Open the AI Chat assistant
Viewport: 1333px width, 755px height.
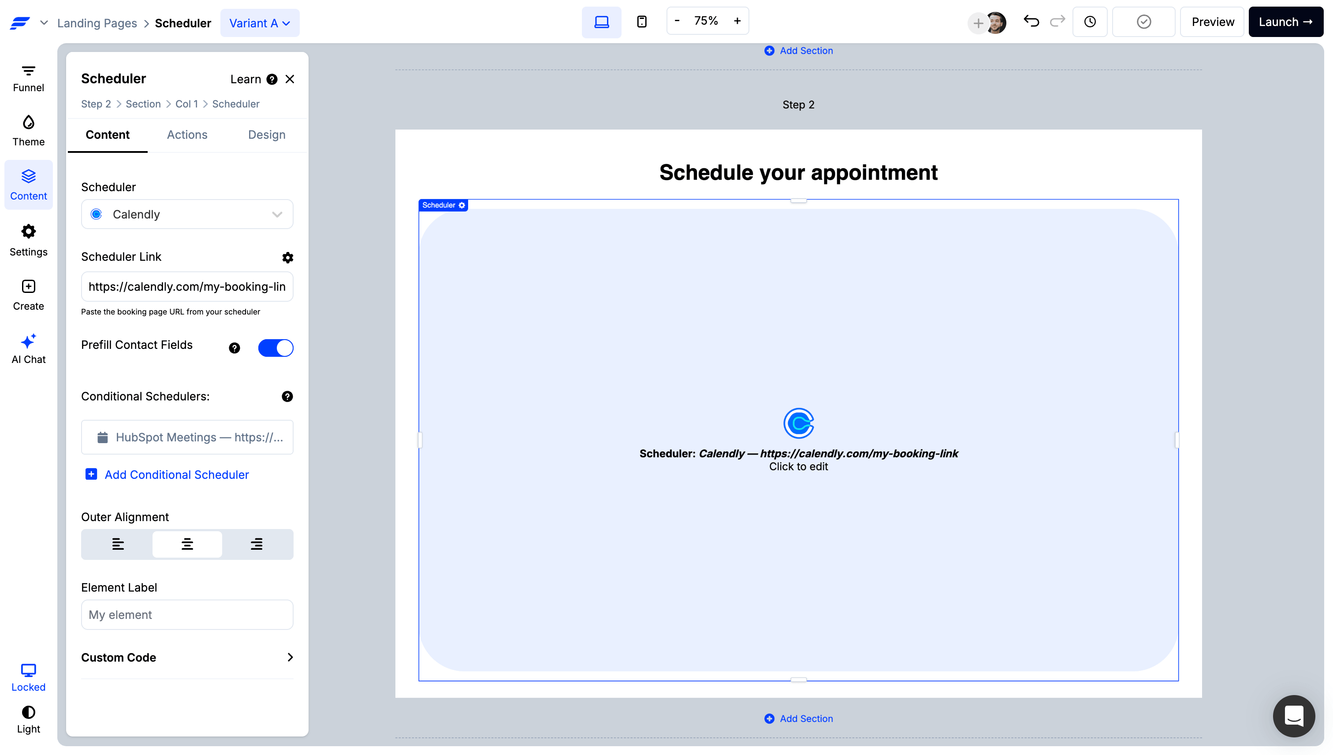(x=28, y=349)
